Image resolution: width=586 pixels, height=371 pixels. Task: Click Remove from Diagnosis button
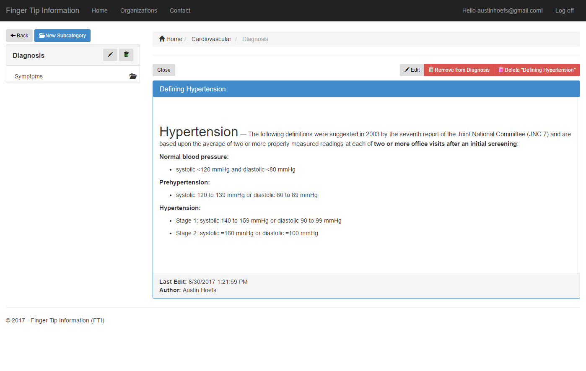point(459,70)
